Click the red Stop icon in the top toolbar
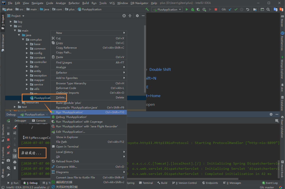This screenshot has height=189, width=285. (x=216, y=9)
